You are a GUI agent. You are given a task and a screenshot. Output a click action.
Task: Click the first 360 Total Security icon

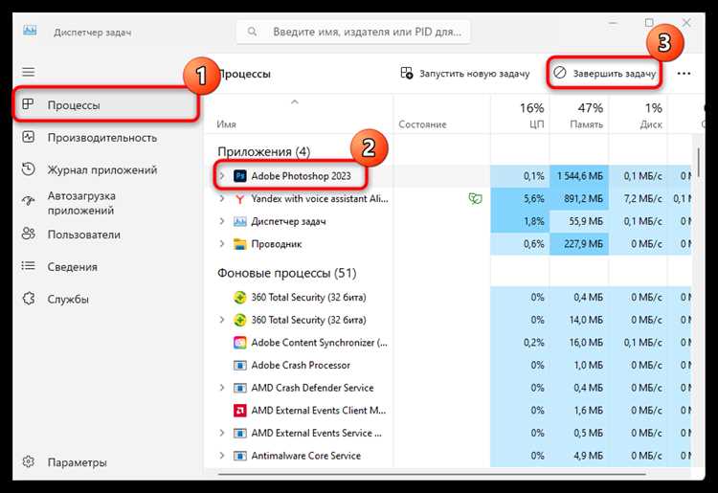tap(240, 297)
